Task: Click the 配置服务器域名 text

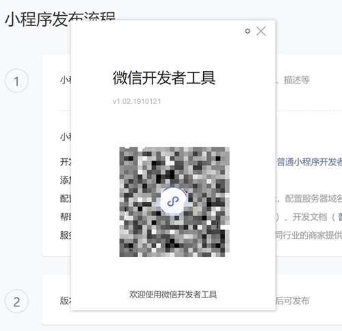Action: pos(313,199)
